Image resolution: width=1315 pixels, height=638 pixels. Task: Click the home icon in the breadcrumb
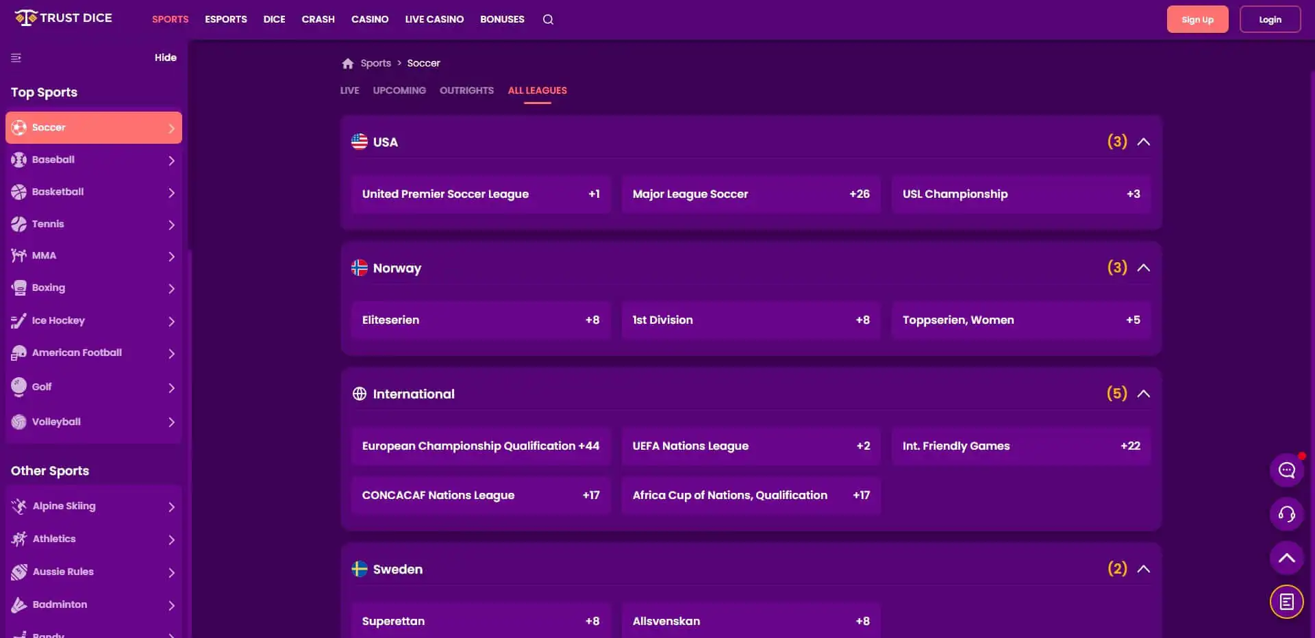(347, 63)
